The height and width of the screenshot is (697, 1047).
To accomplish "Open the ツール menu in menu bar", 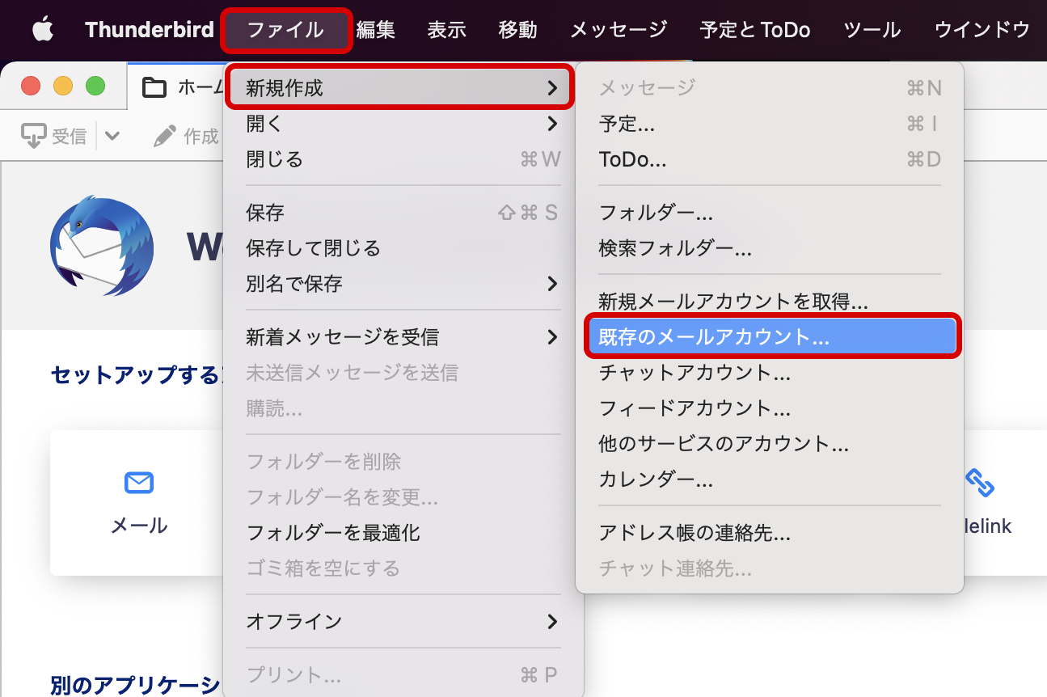I will tap(872, 30).
